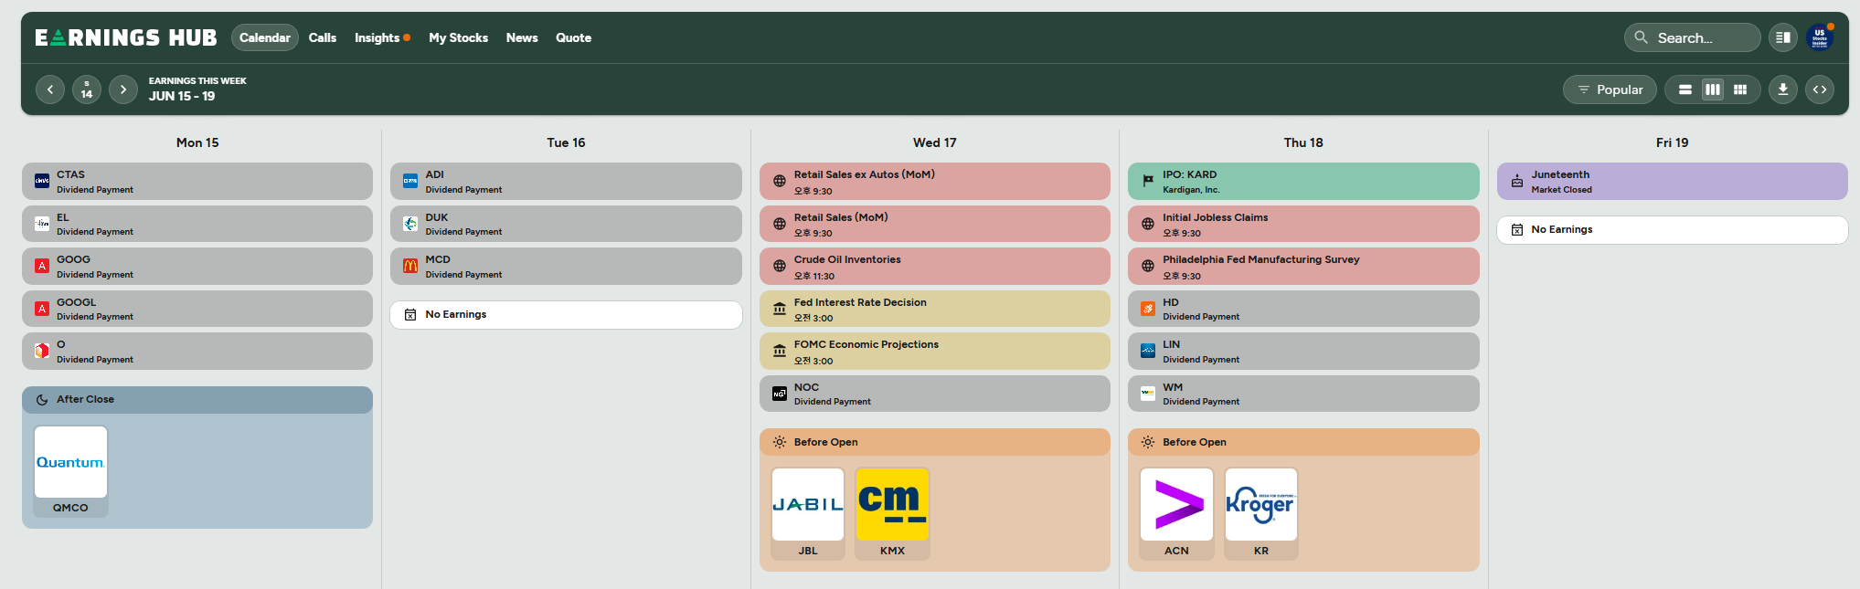Open the News tab

(522, 37)
